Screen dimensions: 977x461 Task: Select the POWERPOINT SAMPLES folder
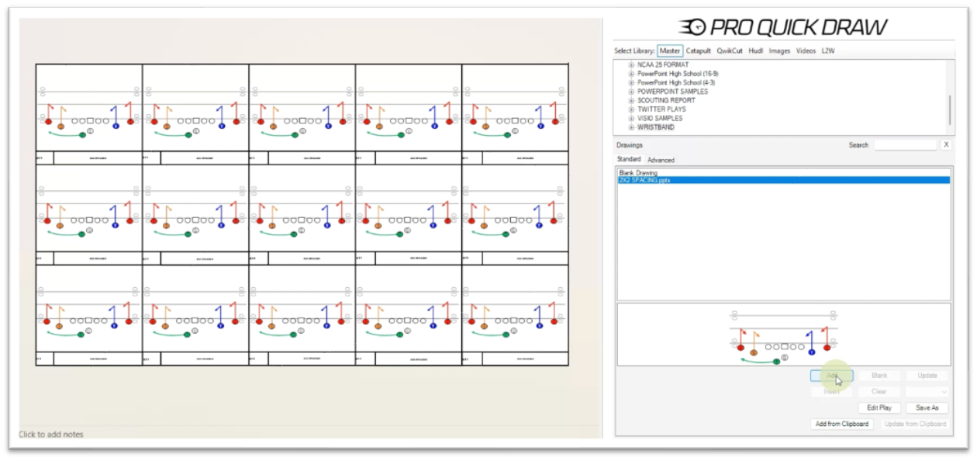pos(672,92)
